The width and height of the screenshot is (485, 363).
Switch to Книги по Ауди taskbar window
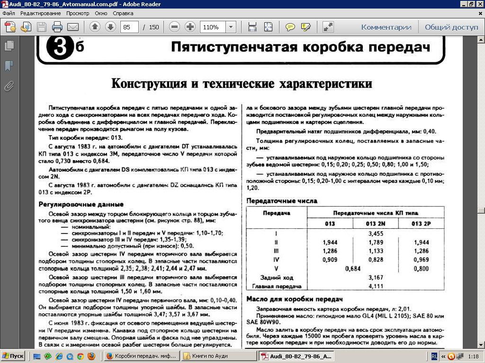(x=218, y=356)
